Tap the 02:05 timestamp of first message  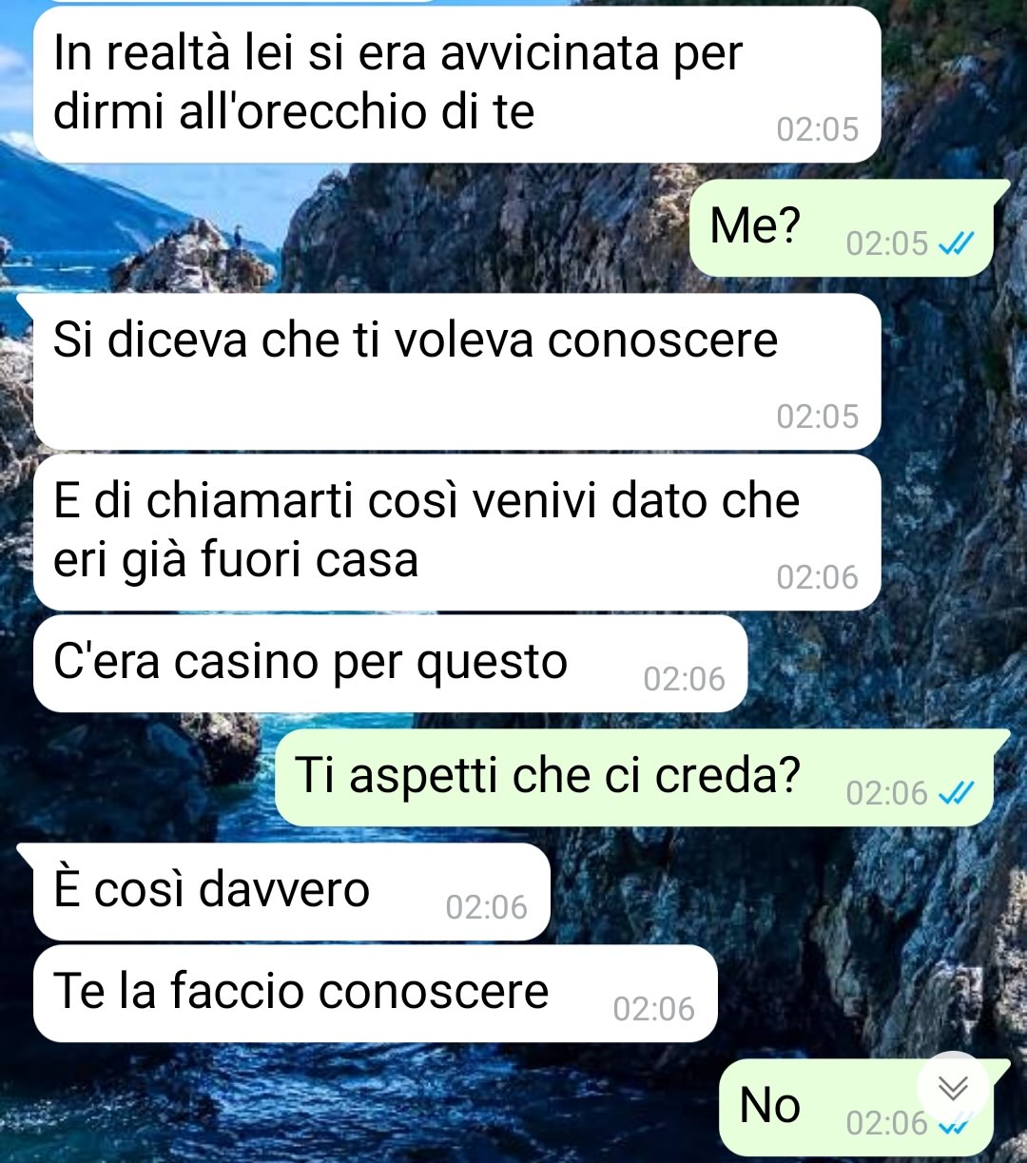click(818, 129)
